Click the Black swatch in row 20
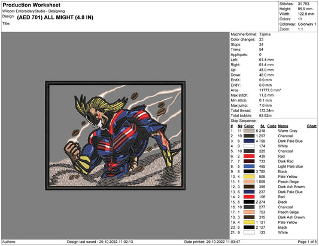The width and height of the screenshot is (319, 246). [x=249, y=227]
